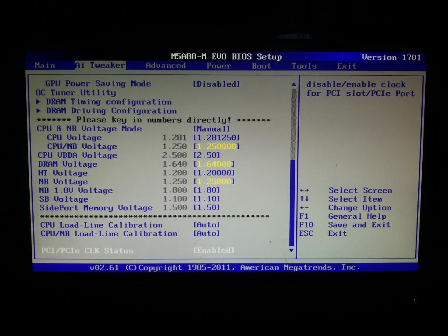Edit SidePort Memory Voltage field 1.50

click(206, 207)
